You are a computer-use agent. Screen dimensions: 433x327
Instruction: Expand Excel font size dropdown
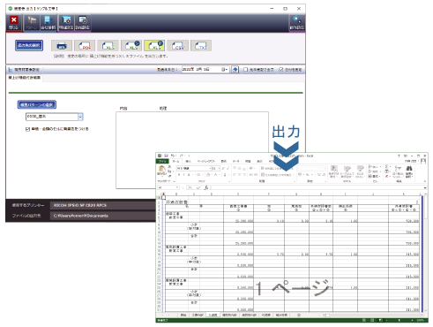[x=219, y=168]
